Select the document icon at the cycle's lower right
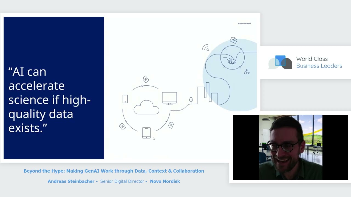The width and height of the screenshot is (351, 197). 171,125
